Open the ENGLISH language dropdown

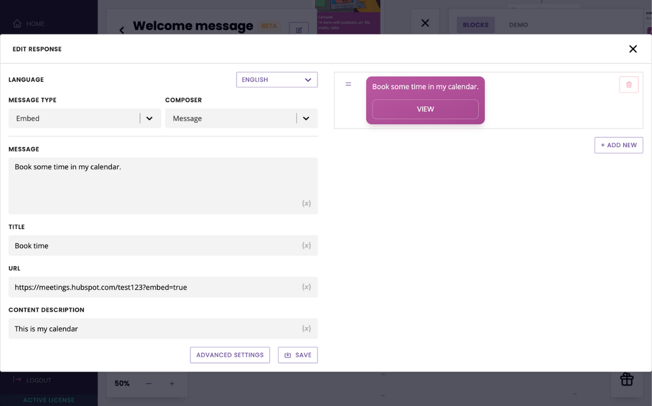(277, 79)
